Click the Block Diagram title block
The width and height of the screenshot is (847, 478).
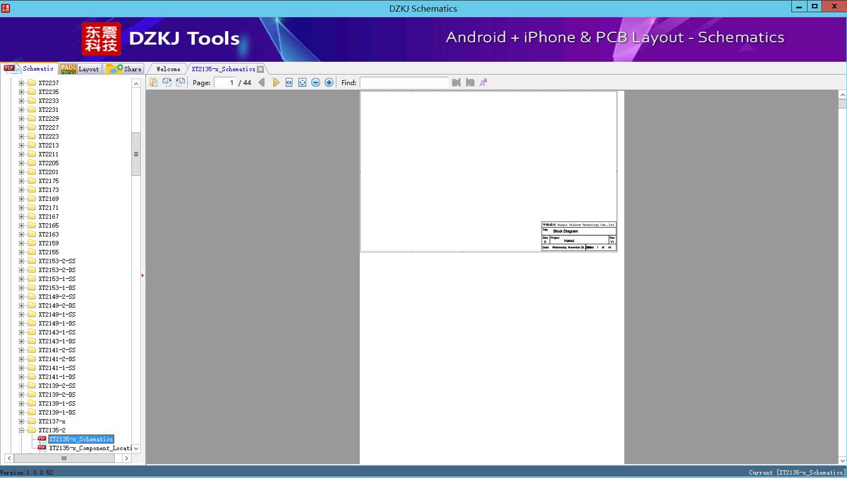click(x=579, y=236)
